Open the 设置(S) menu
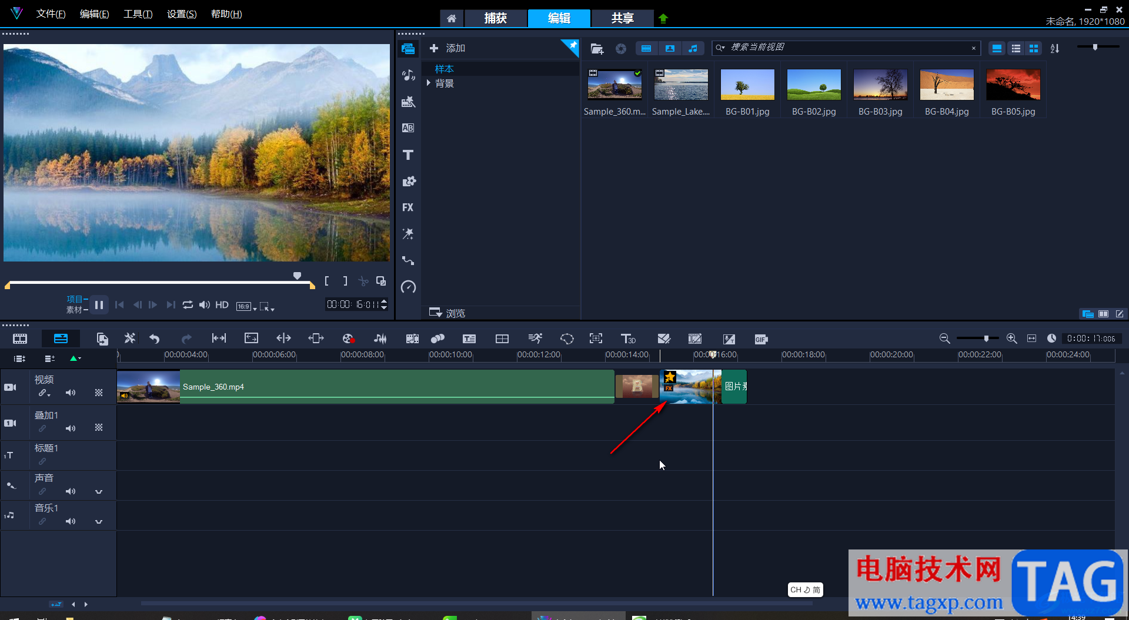Screen dimensions: 1129x620 coord(182,14)
